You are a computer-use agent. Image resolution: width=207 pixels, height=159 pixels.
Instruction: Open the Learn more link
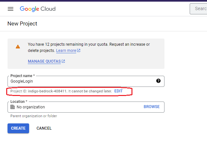point(66,51)
